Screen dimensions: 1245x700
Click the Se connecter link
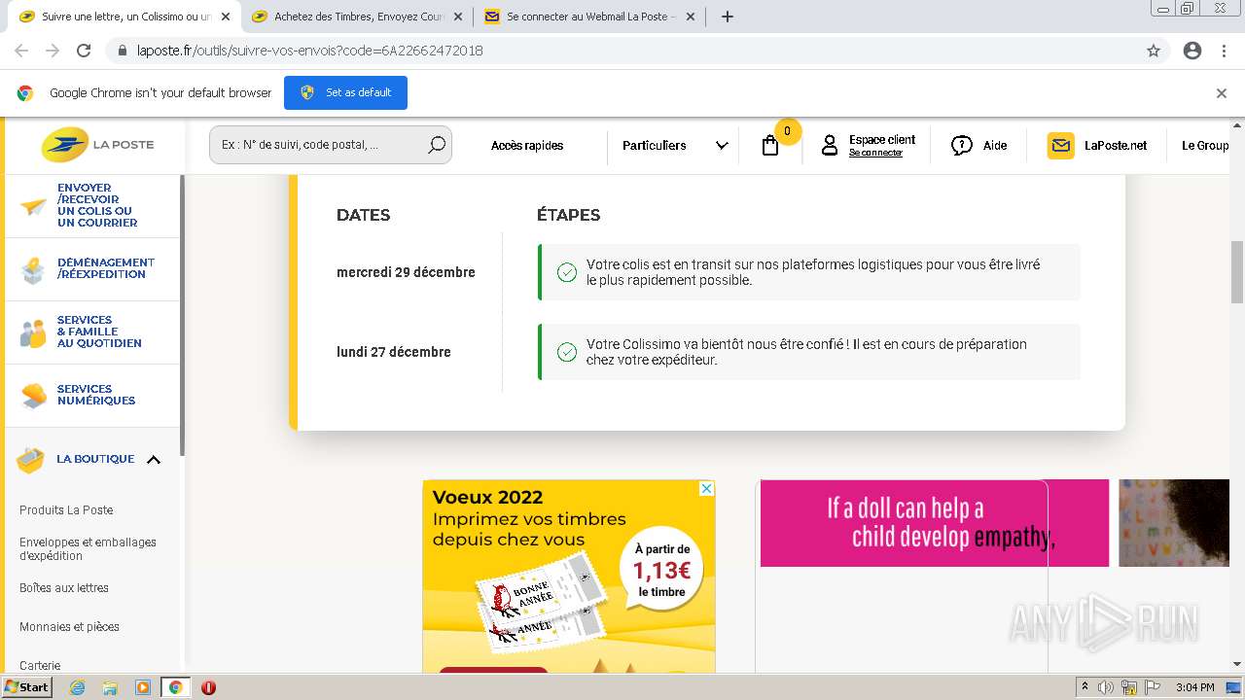(x=875, y=153)
